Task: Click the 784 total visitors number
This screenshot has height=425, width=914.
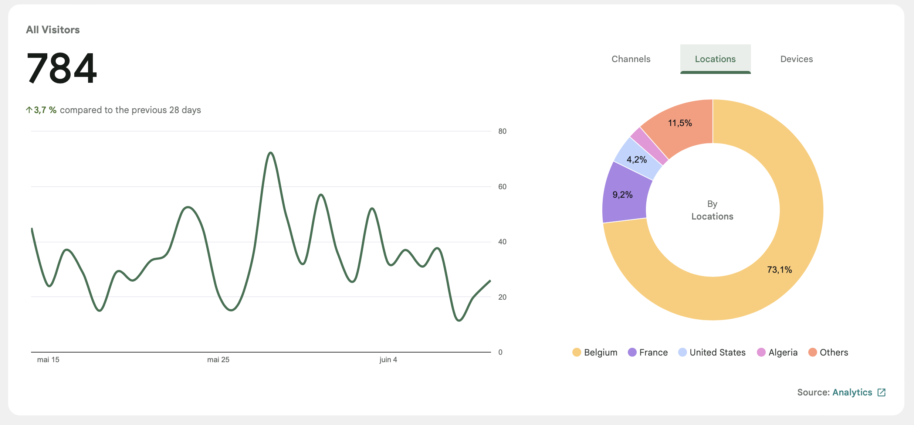Action: (x=62, y=68)
